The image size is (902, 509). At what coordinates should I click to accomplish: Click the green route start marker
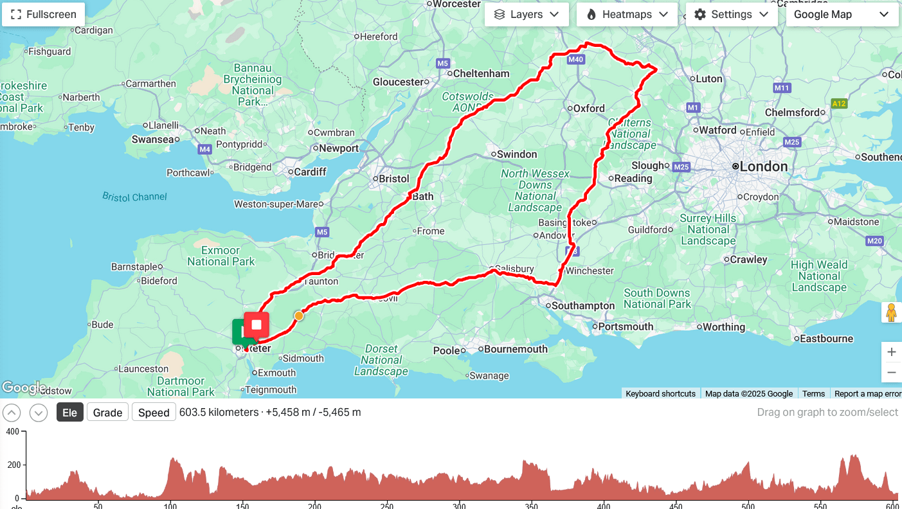[240, 332]
